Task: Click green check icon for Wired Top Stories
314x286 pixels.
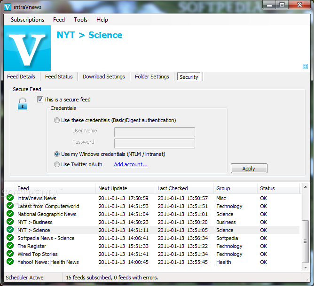Action: [x=10, y=254]
